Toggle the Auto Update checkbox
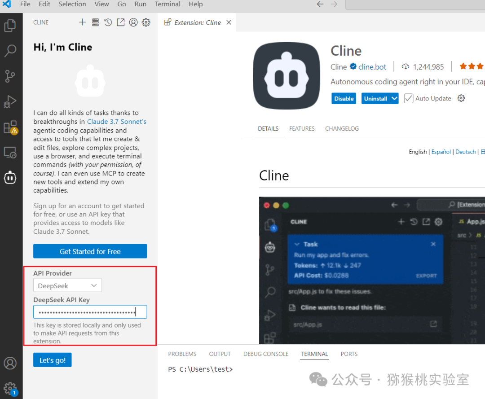This screenshot has width=485, height=399. coord(408,99)
